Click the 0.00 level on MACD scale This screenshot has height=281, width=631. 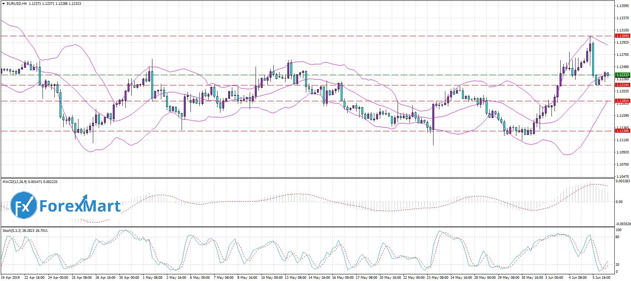pos(619,202)
